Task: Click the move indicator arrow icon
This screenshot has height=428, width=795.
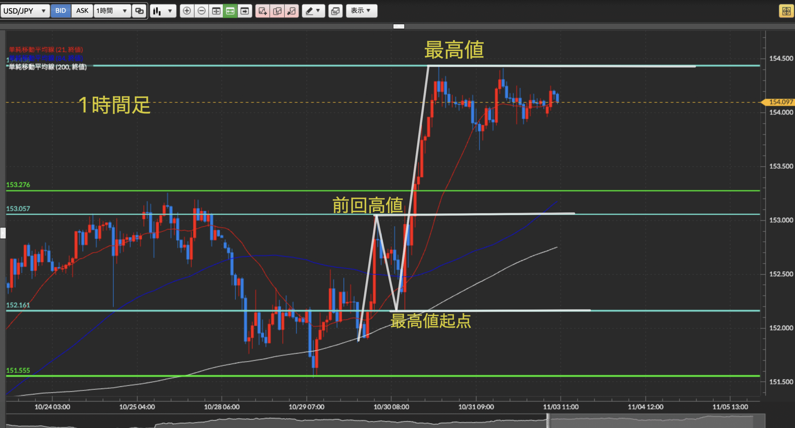Action: coord(291,11)
